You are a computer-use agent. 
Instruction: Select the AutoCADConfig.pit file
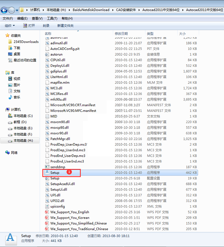tap(62, 49)
